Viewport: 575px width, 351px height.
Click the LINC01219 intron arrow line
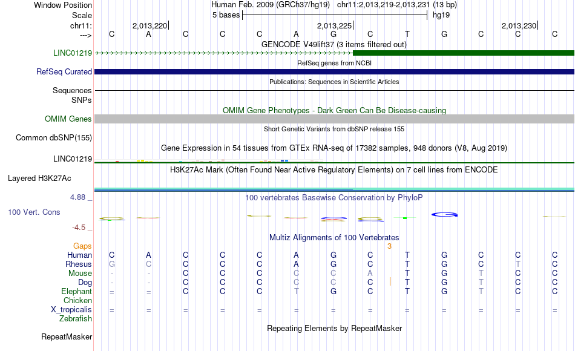tap(224, 53)
